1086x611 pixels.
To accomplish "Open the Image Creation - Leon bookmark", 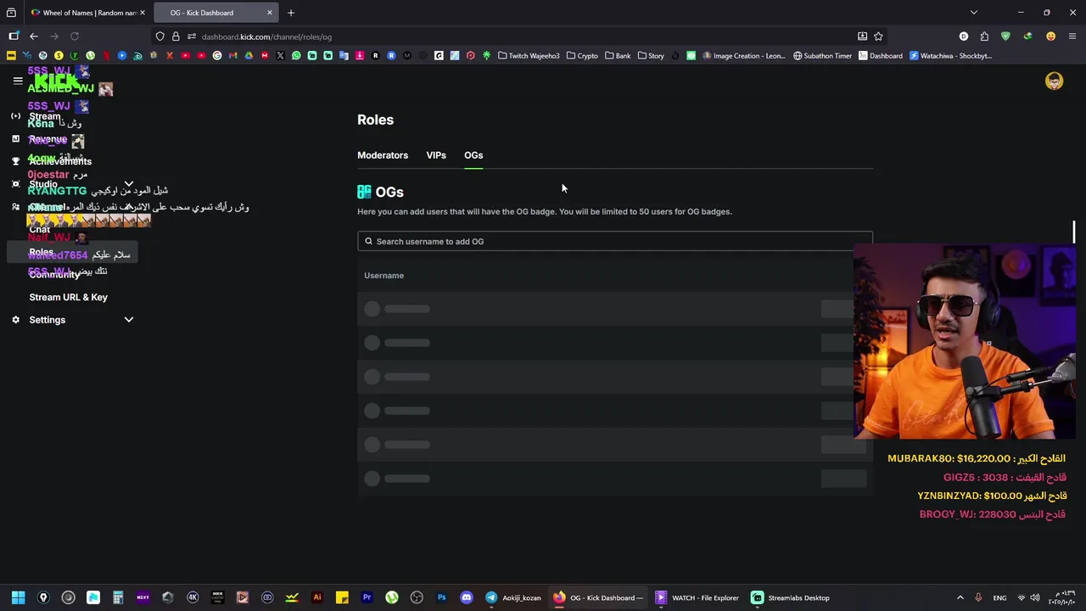I will [743, 56].
